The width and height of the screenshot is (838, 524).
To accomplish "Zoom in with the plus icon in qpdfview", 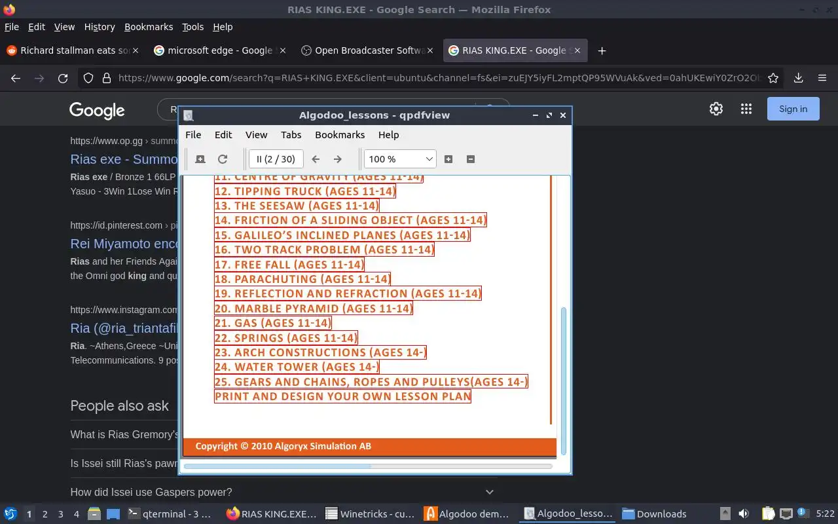I will click(448, 159).
